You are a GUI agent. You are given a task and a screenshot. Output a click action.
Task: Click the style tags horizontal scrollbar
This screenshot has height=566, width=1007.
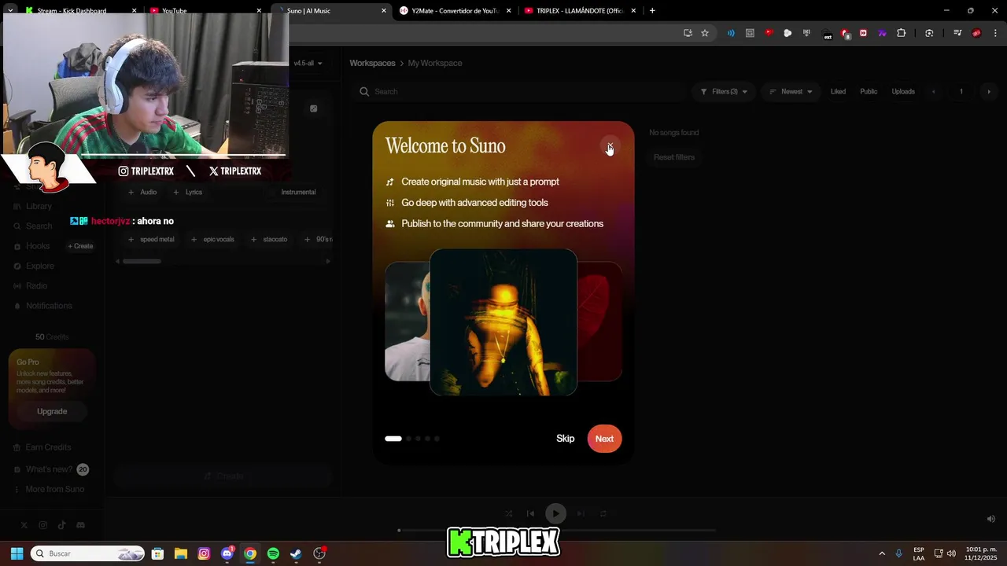pos(142,261)
